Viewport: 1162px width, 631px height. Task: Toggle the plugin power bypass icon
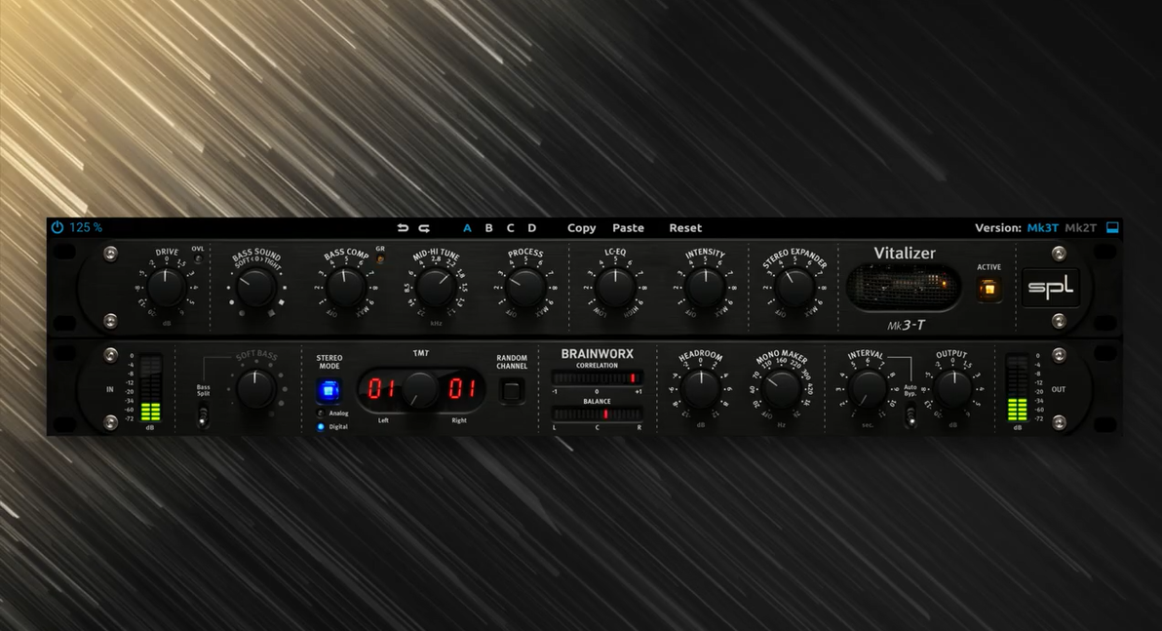click(x=58, y=227)
